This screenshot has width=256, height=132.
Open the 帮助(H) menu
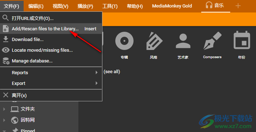[x=135, y=6]
